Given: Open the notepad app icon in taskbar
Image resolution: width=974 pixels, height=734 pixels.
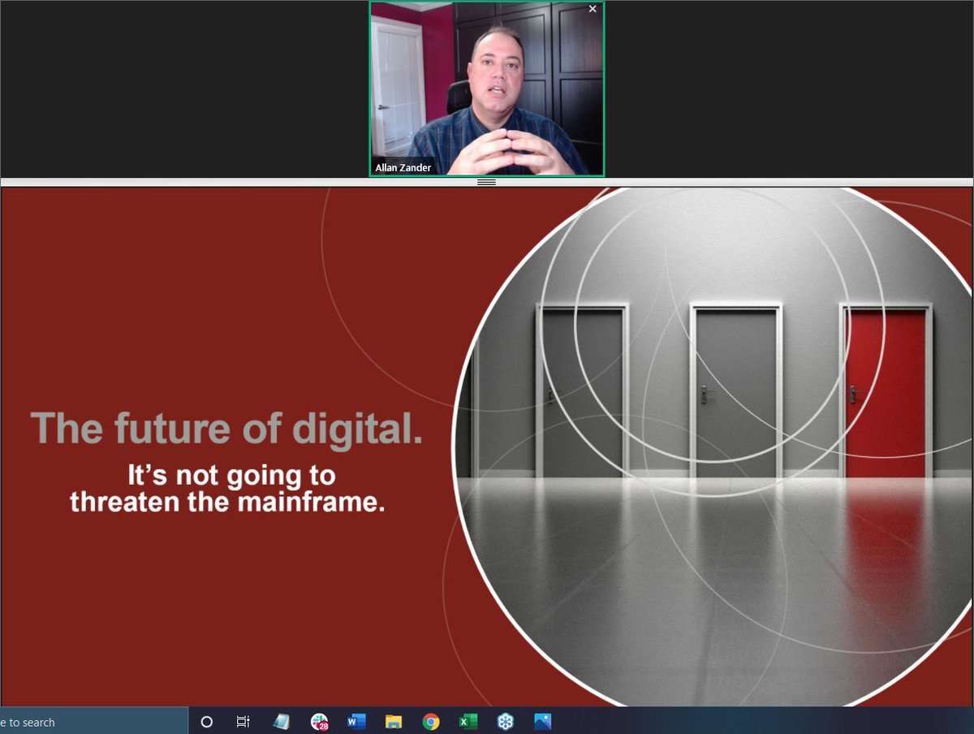Looking at the screenshot, I should coord(281,721).
